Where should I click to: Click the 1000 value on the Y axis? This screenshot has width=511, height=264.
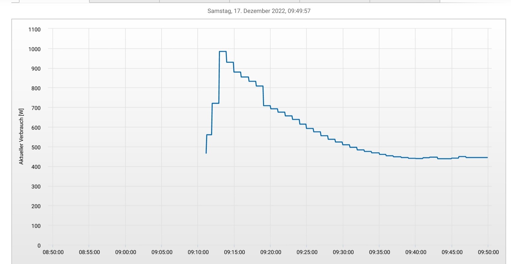pyautogui.click(x=35, y=49)
